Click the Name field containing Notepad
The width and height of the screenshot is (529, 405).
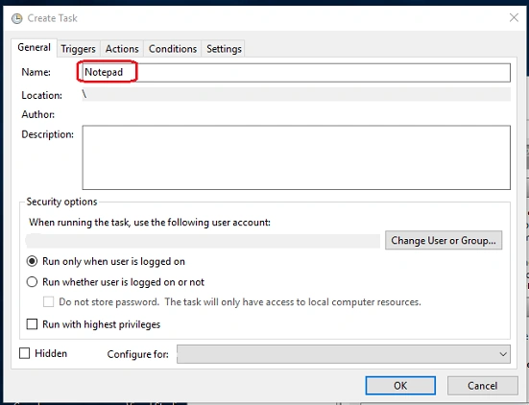(x=297, y=73)
